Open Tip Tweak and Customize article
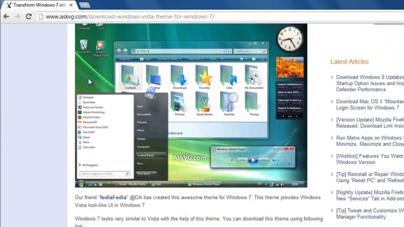404x227 pixels. point(370,214)
